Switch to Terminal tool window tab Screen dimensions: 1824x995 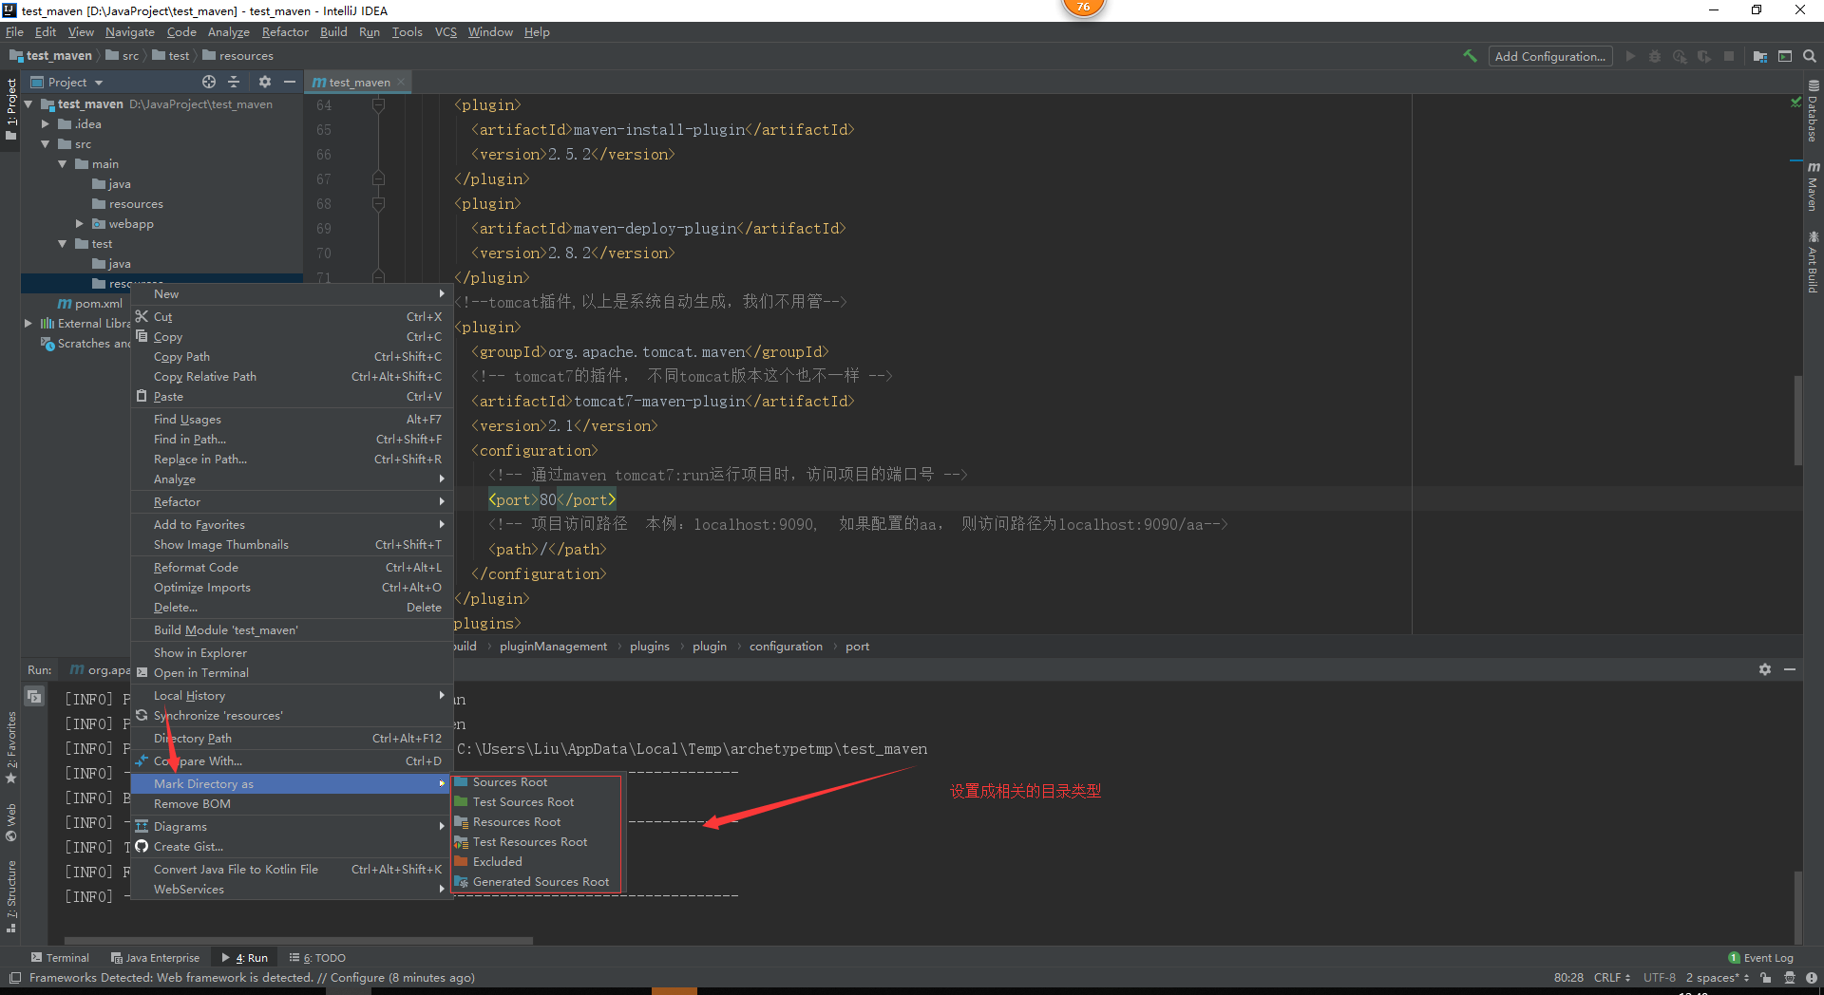[x=60, y=958]
